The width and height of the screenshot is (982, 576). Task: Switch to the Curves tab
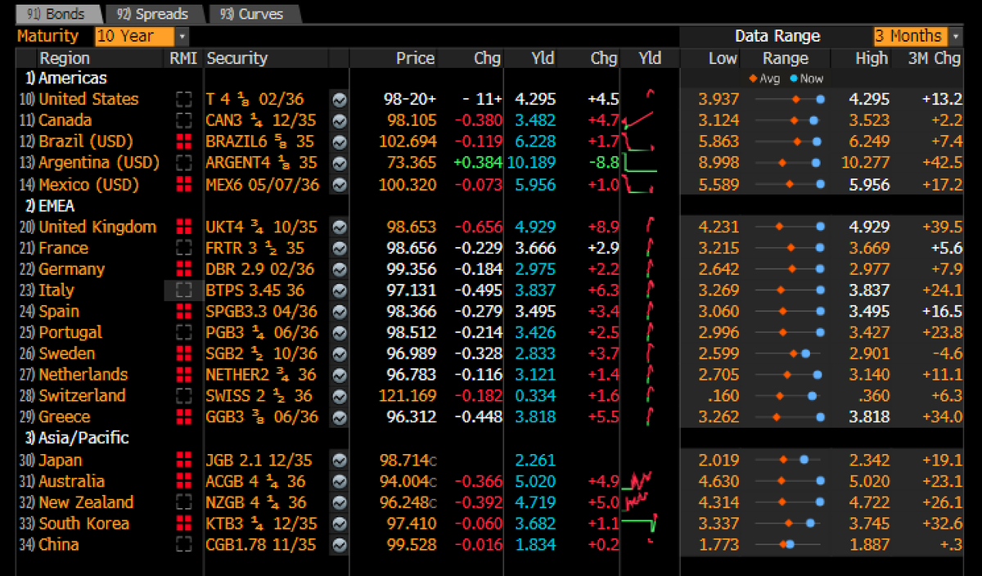pos(253,14)
